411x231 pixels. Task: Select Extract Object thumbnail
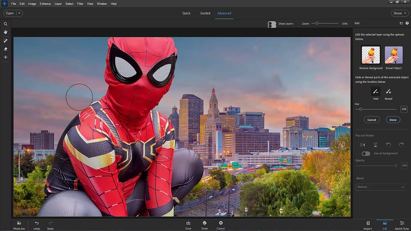394,55
